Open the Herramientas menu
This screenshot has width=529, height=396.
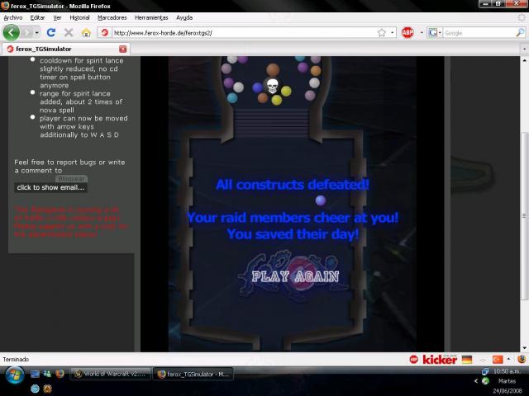pos(151,17)
